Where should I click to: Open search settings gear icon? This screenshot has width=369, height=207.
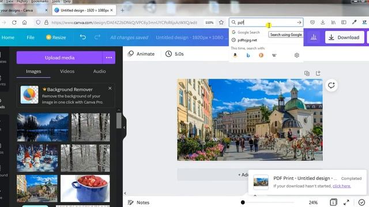click(x=297, y=55)
